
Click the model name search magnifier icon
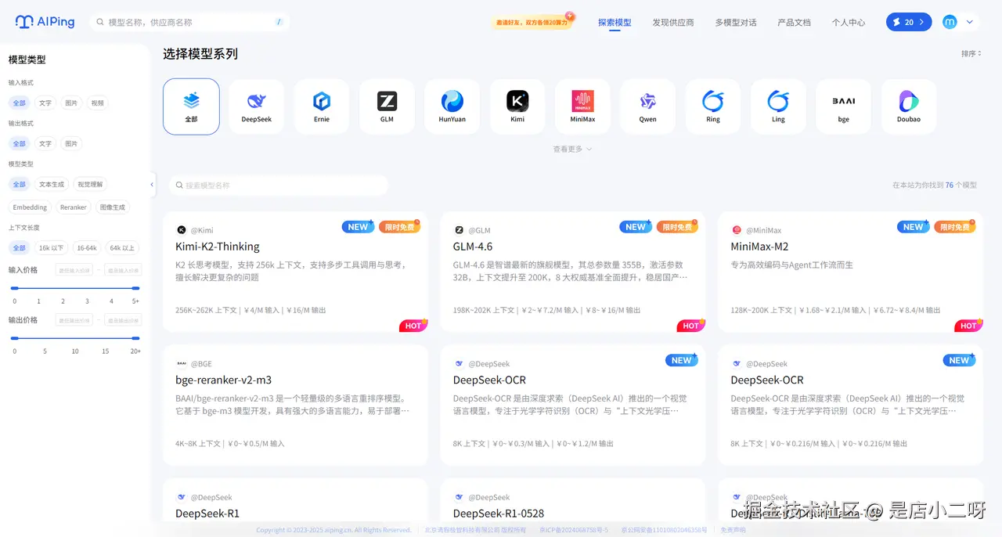pos(179,186)
